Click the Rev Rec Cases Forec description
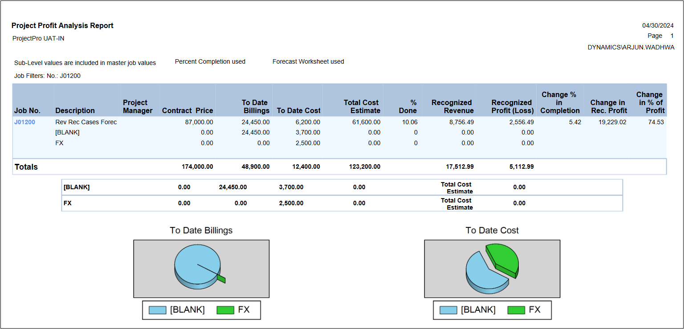This screenshot has height=329, width=684. pos(86,122)
